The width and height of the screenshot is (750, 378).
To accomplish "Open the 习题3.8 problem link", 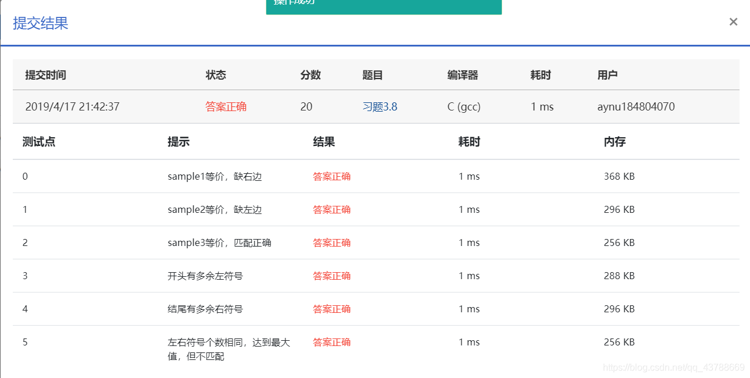I will (379, 106).
